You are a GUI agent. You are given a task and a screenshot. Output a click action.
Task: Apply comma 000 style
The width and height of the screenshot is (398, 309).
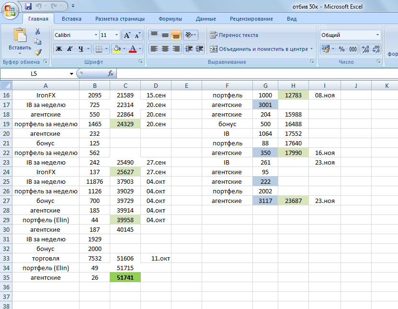point(353,49)
